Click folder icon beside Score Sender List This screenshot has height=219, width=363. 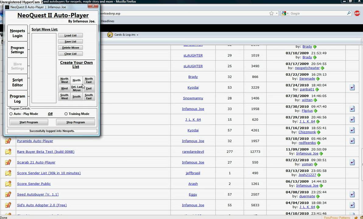pyautogui.click(x=8, y=173)
